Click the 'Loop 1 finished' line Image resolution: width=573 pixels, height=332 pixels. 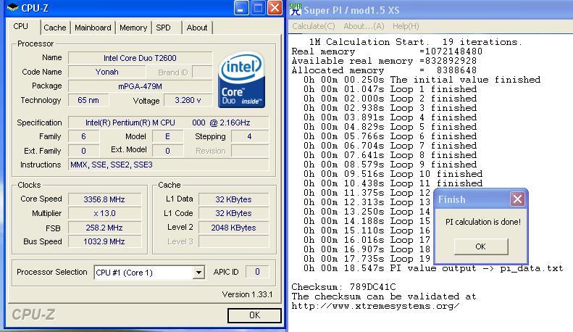[x=390, y=89]
